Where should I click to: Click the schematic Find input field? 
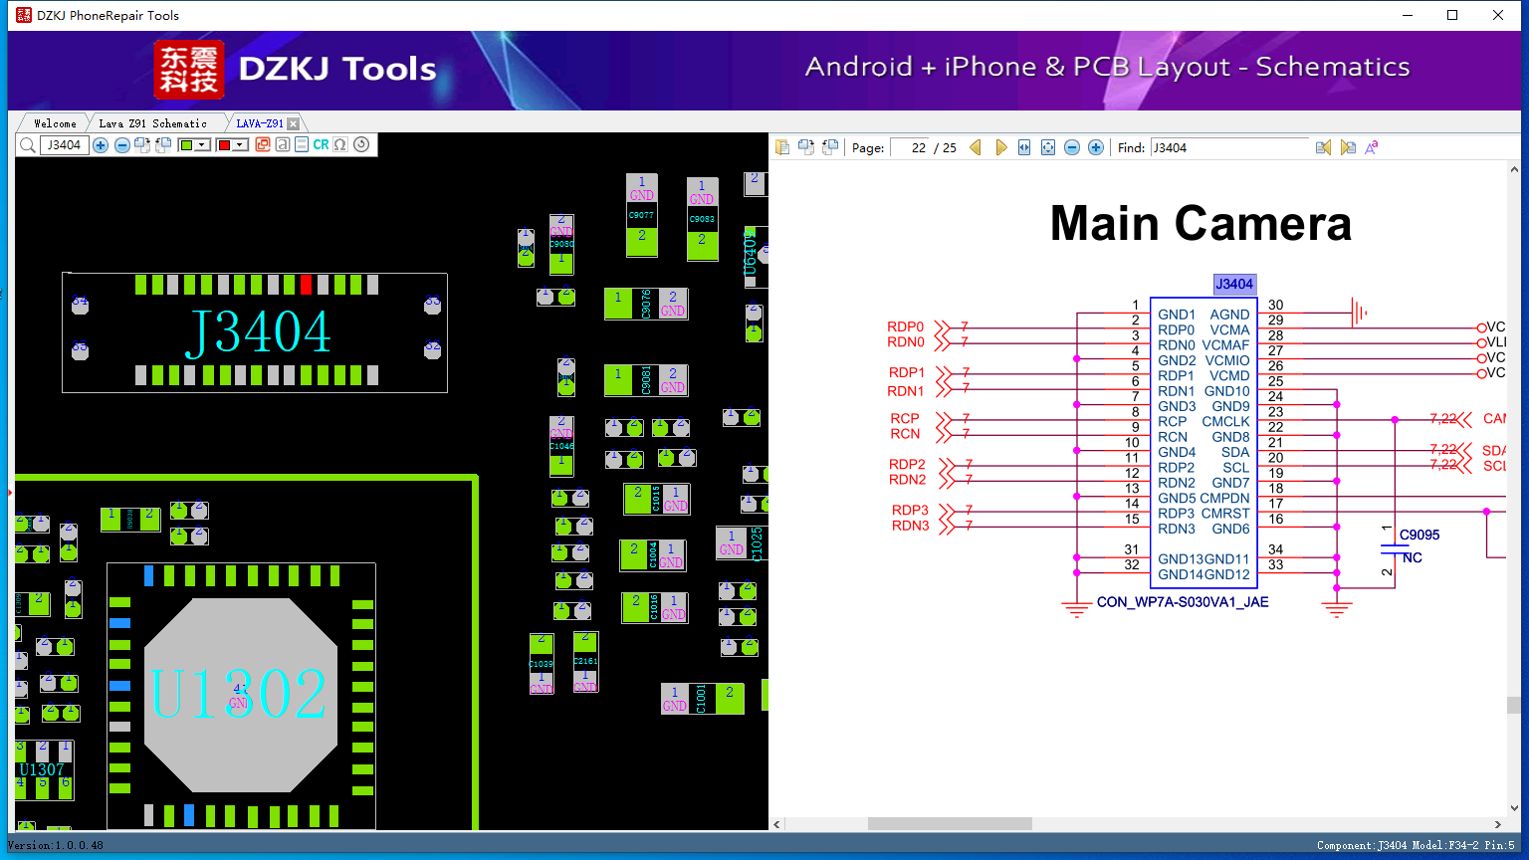click(1229, 147)
